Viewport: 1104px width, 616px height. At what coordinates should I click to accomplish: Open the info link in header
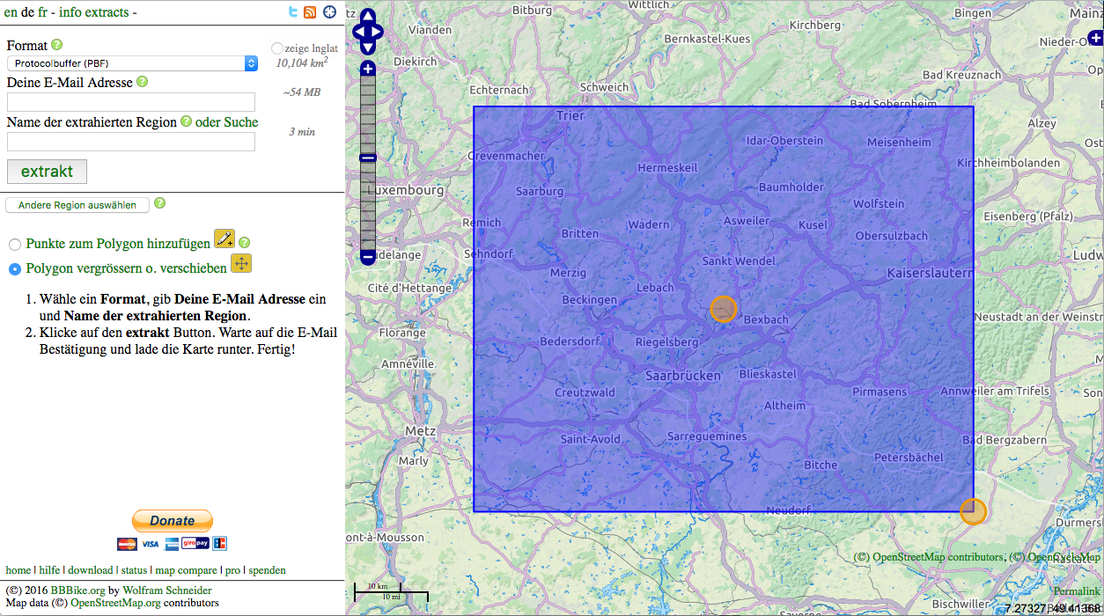pyautogui.click(x=70, y=12)
